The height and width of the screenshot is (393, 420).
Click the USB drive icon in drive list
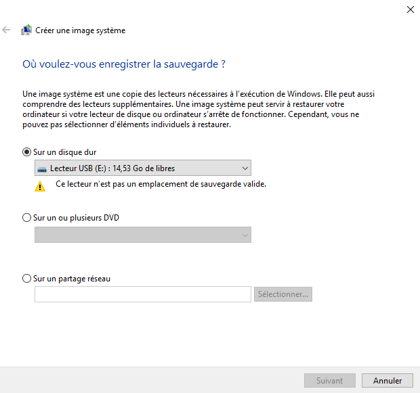tap(43, 168)
